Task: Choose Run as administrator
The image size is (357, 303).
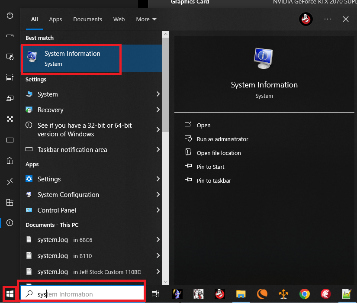Action: (x=222, y=139)
